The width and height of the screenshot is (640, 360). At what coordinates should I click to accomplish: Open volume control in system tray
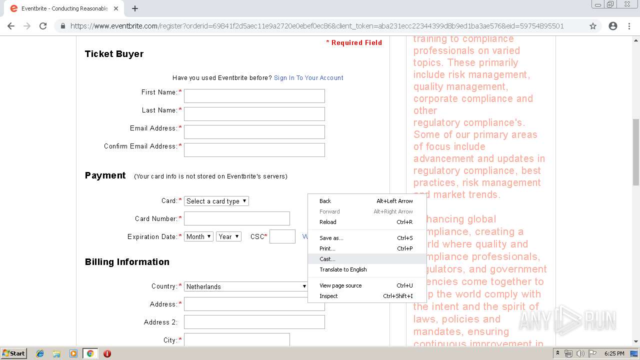(580, 353)
